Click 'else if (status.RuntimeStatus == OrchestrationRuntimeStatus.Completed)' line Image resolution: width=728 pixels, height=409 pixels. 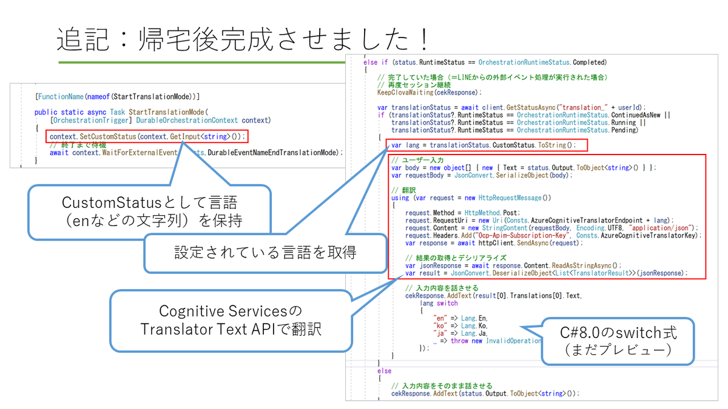coord(485,62)
